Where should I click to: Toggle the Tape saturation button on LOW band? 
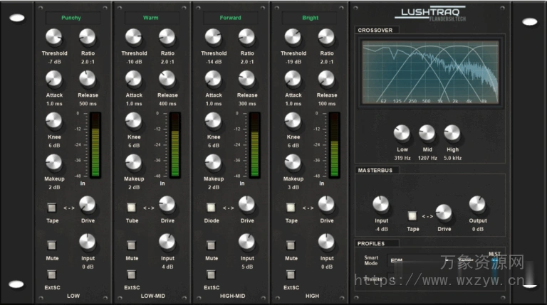coord(51,208)
